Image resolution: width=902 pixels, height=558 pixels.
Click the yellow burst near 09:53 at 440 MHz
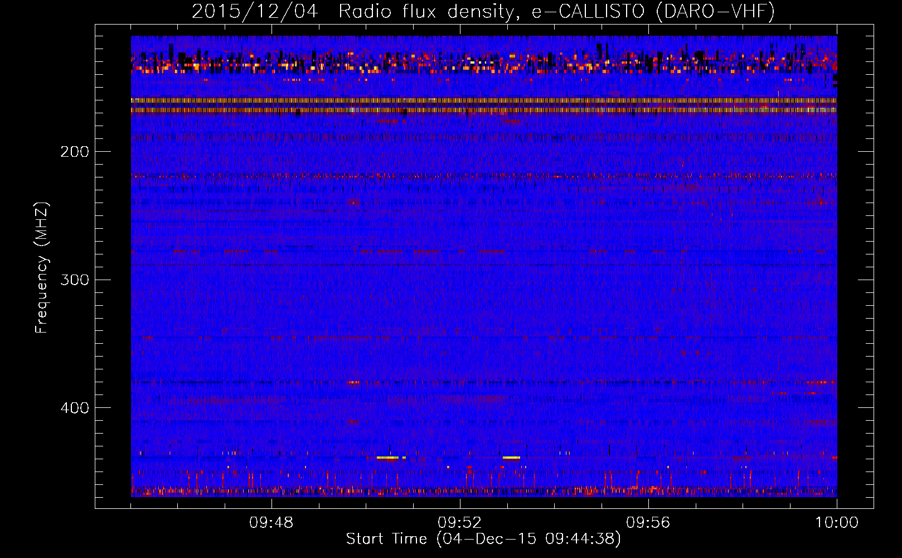(511, 458)
